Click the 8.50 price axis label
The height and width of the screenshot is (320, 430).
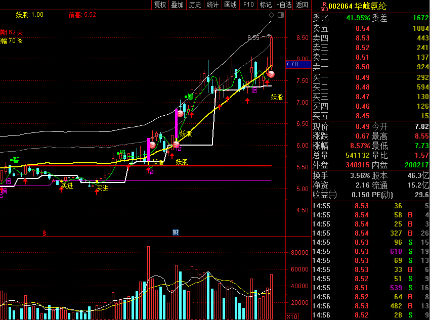click(x=303, y=38)
